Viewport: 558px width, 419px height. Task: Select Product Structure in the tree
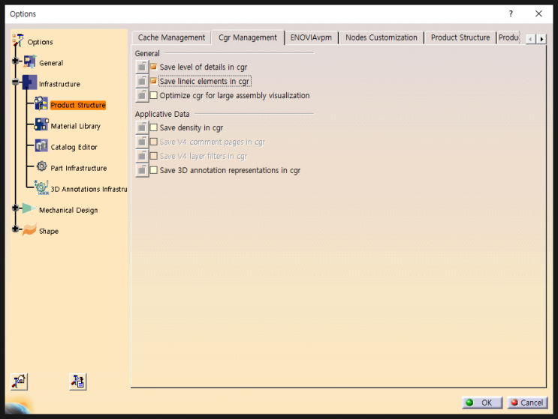(x=78, y=105)
